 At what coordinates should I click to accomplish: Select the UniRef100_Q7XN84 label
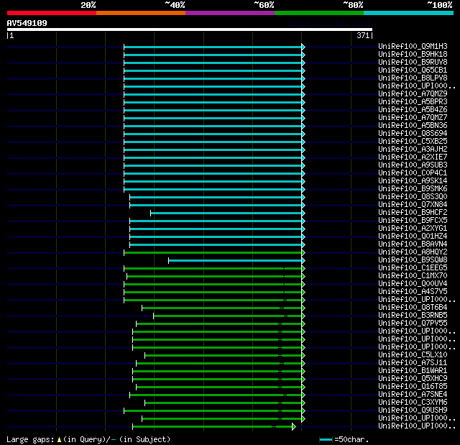click(413, 205)
